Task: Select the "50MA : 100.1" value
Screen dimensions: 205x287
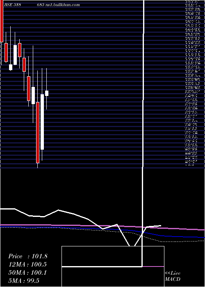Action: point(27,273)
